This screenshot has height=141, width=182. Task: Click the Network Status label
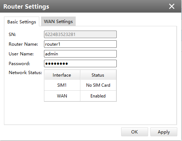coord(25,73)
